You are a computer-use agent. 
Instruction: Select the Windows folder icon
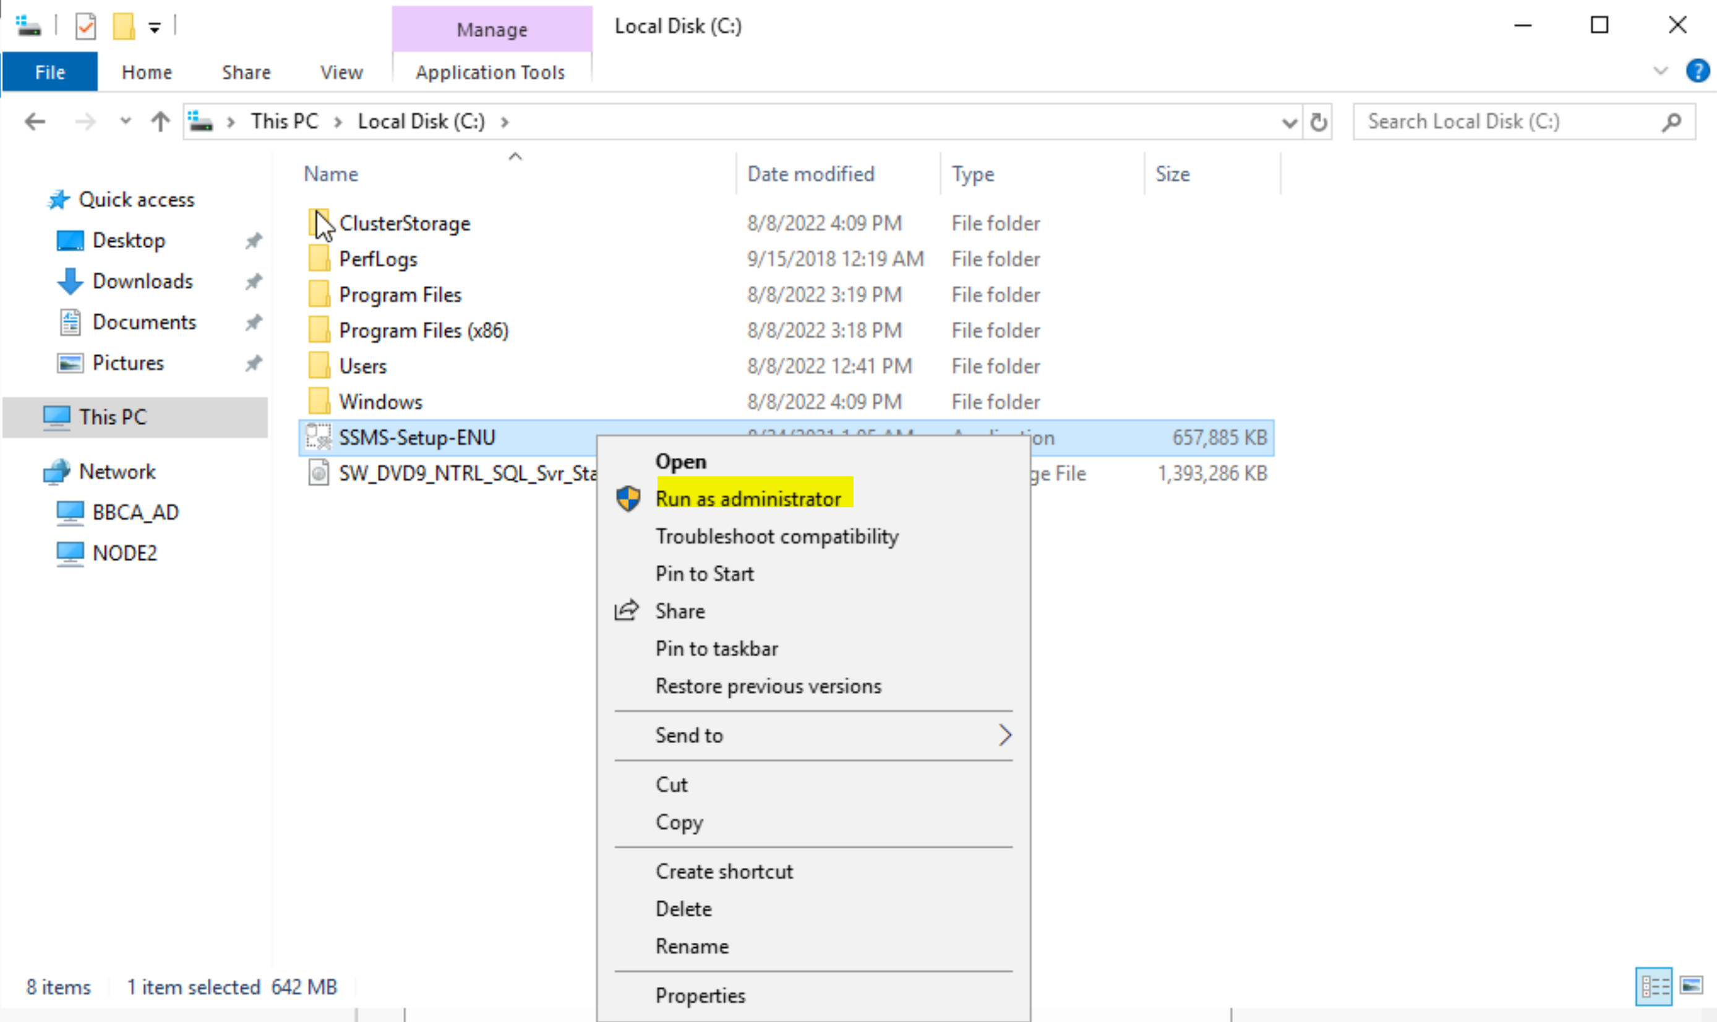[x=319, y=401]
